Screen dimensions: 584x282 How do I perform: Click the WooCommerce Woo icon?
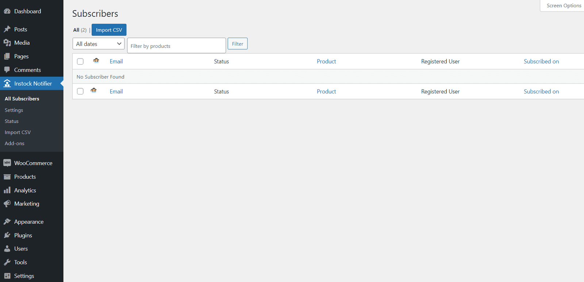(7, 163)
